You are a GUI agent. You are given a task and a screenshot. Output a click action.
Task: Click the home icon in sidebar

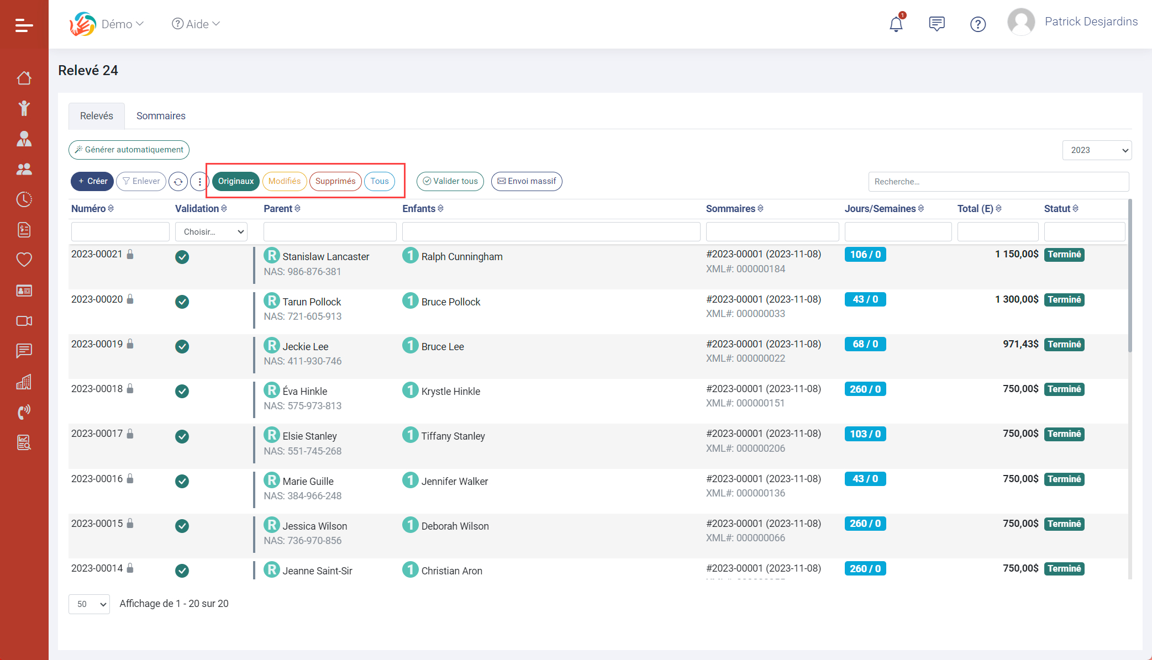(24, 78)
